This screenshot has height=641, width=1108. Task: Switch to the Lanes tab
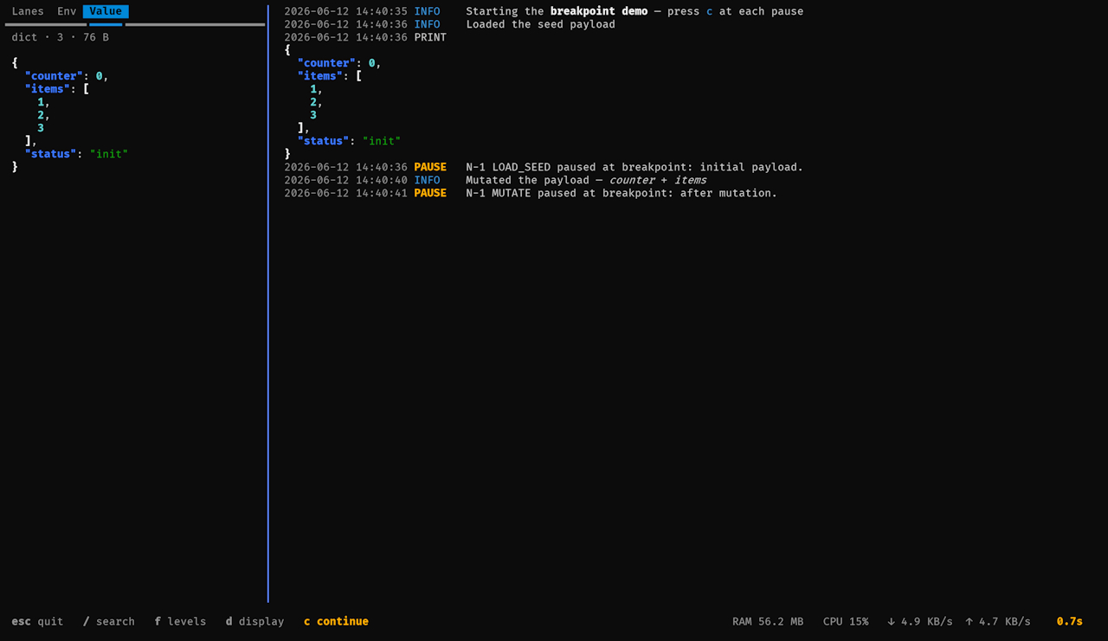28,11
